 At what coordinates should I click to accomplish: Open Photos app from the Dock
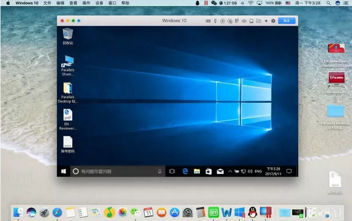click(122, 212)
